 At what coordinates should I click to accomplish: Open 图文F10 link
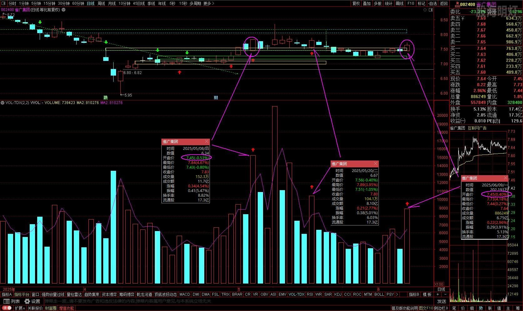point(426,308)
